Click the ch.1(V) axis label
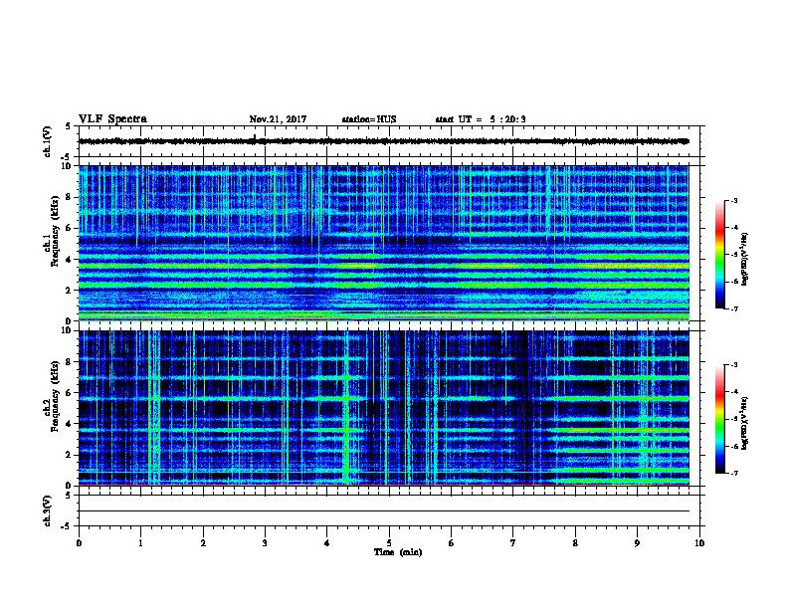 tap(48, 141)
